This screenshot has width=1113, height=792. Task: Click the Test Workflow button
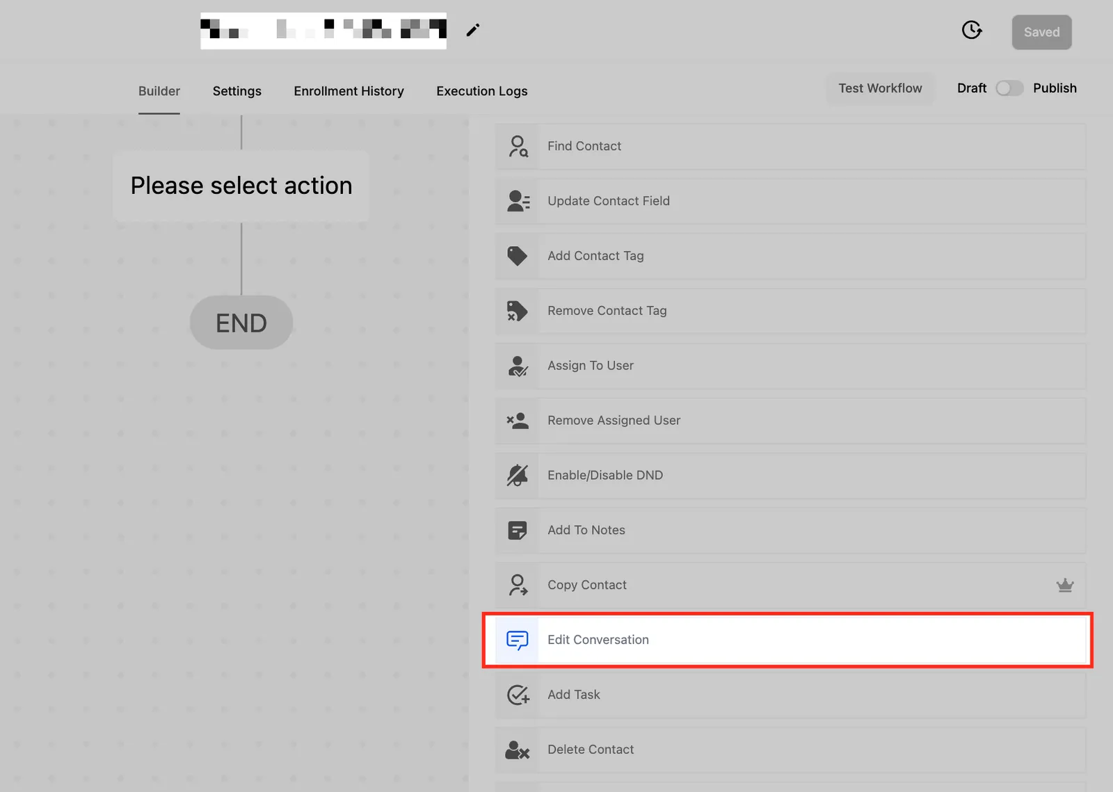(x=880, y=88)
